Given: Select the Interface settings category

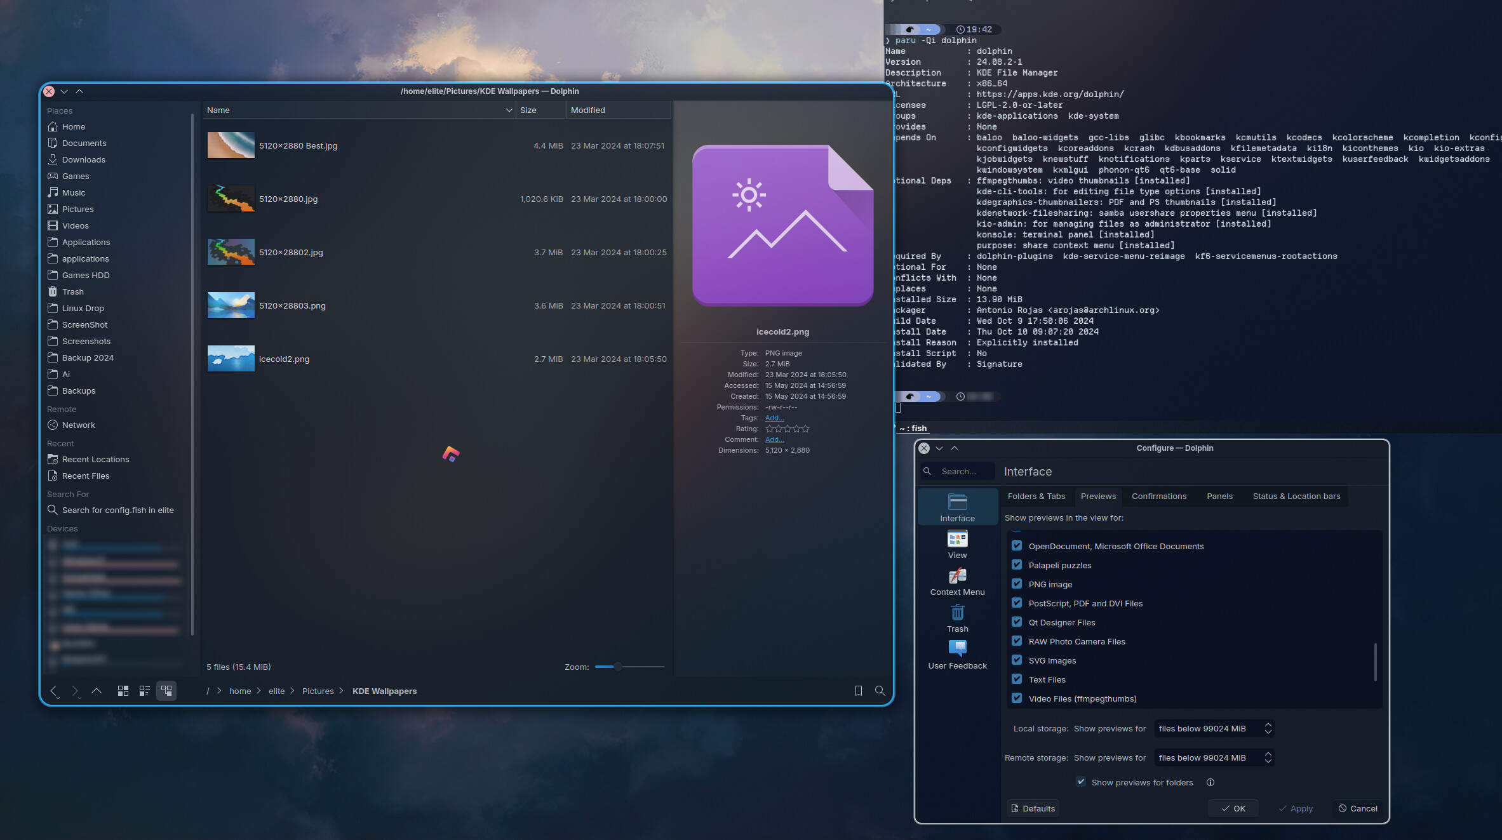Looking at the screenshot, I should pyautogui.click(x=957, y=507).
